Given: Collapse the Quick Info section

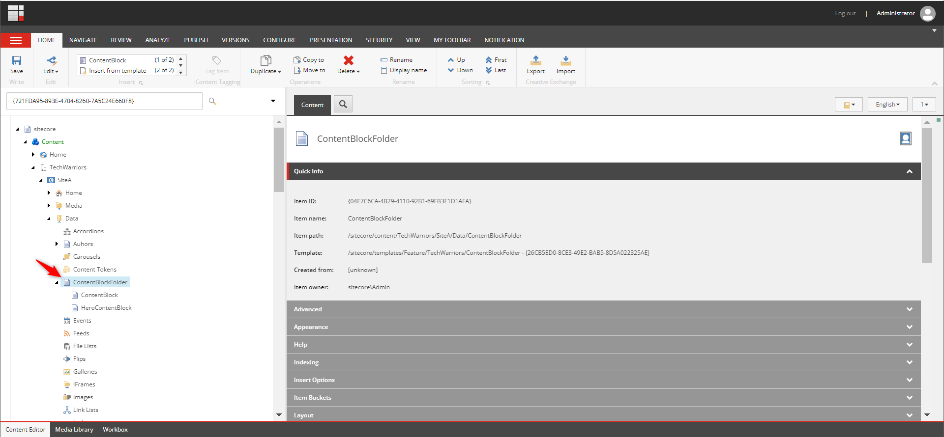Looking at the screenshot, I should click(x=910, y=171).
